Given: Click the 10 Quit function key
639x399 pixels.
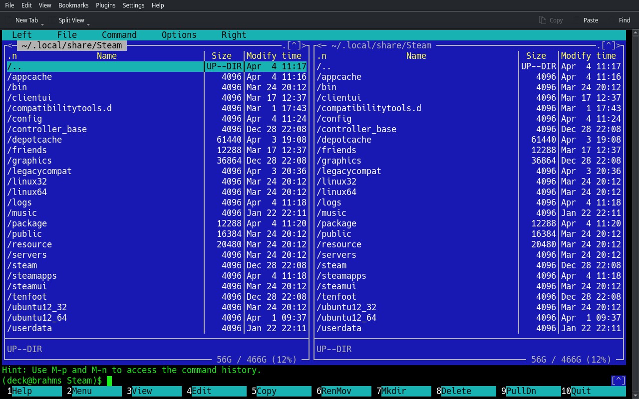Looking at the screenshot, I should [594, 391].
